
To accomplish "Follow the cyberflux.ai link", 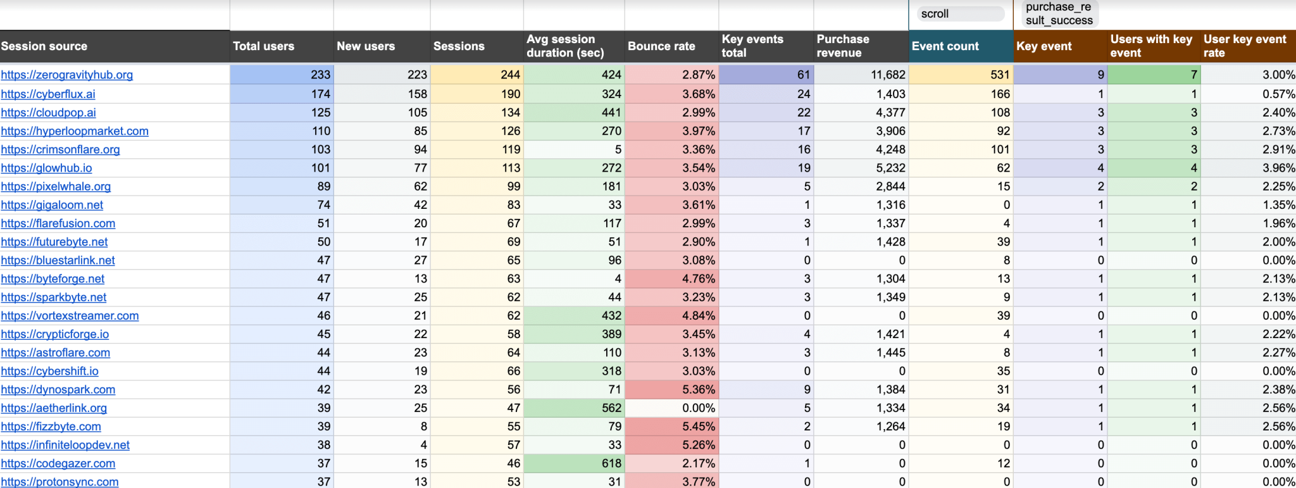I will click(48, 94).
